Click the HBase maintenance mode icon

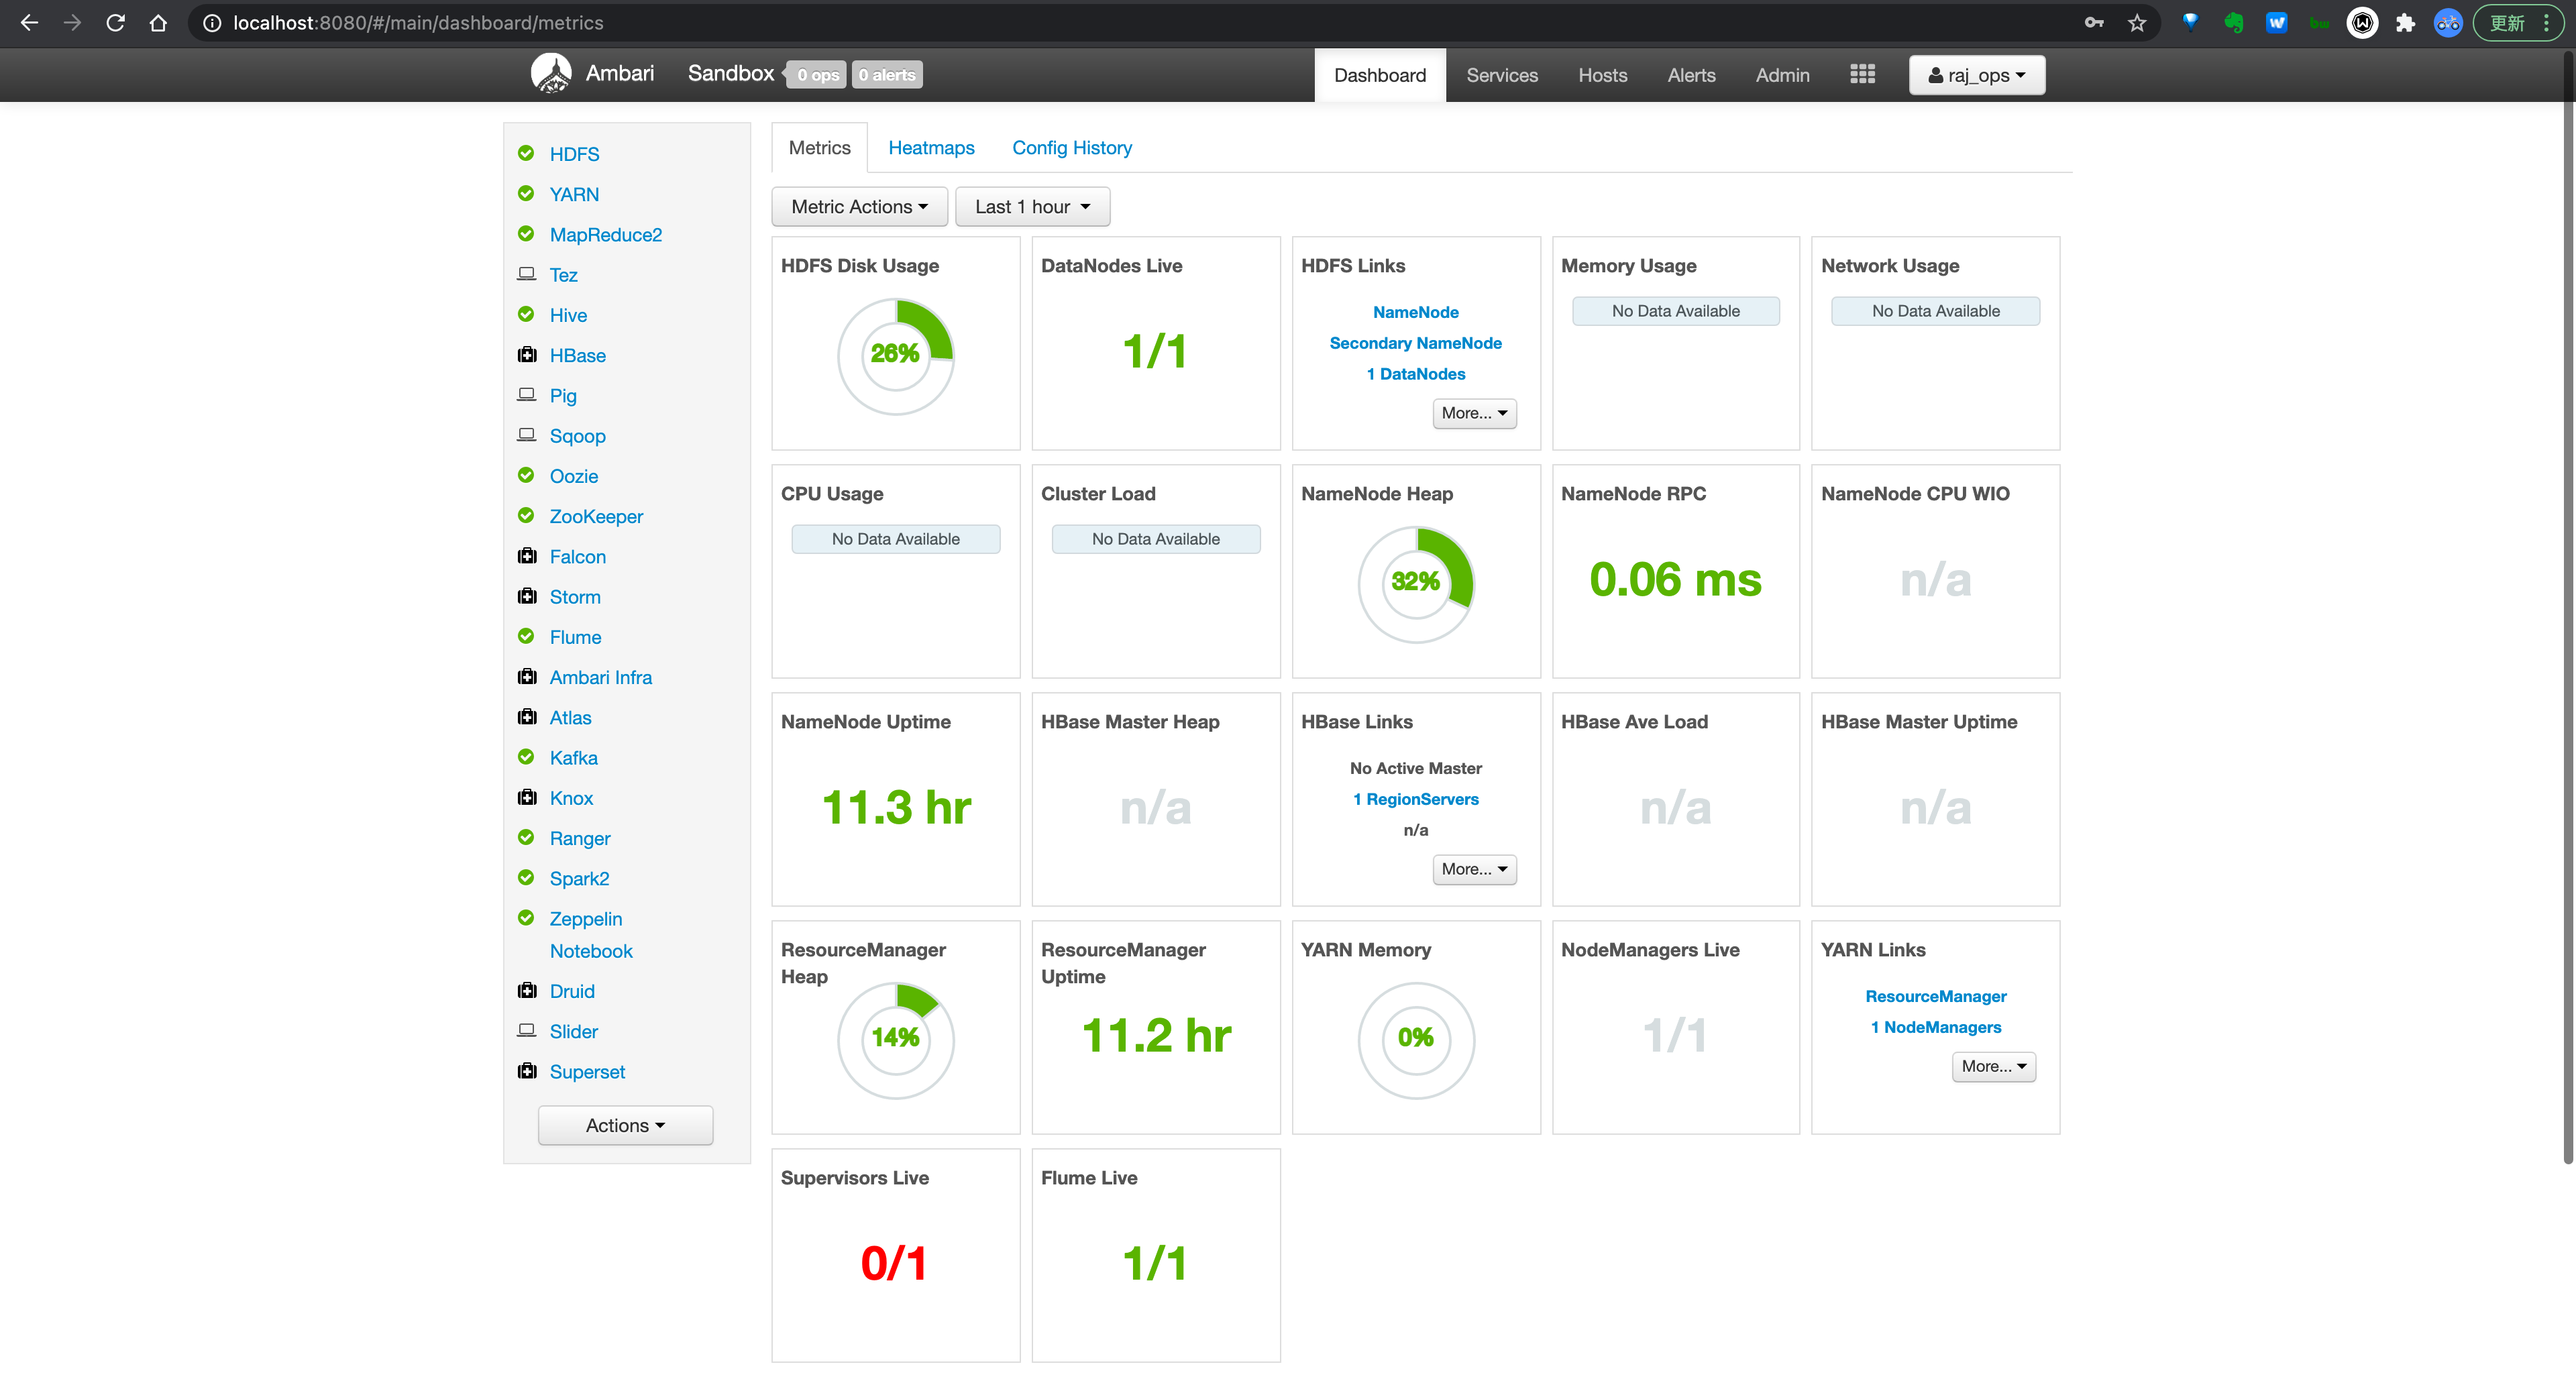pyautogui.click(x=527, y=354)
